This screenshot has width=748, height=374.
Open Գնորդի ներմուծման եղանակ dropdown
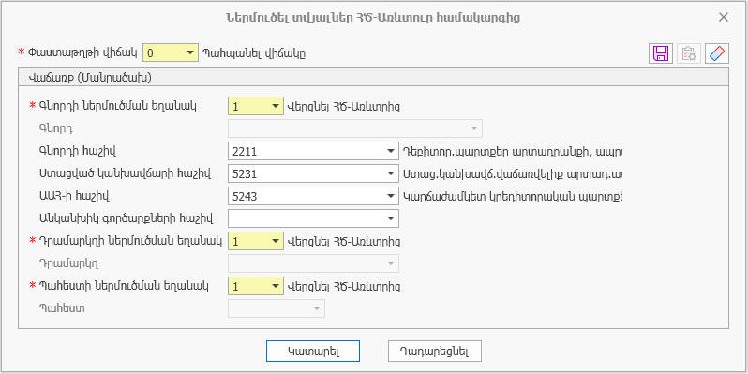(276, 106)
